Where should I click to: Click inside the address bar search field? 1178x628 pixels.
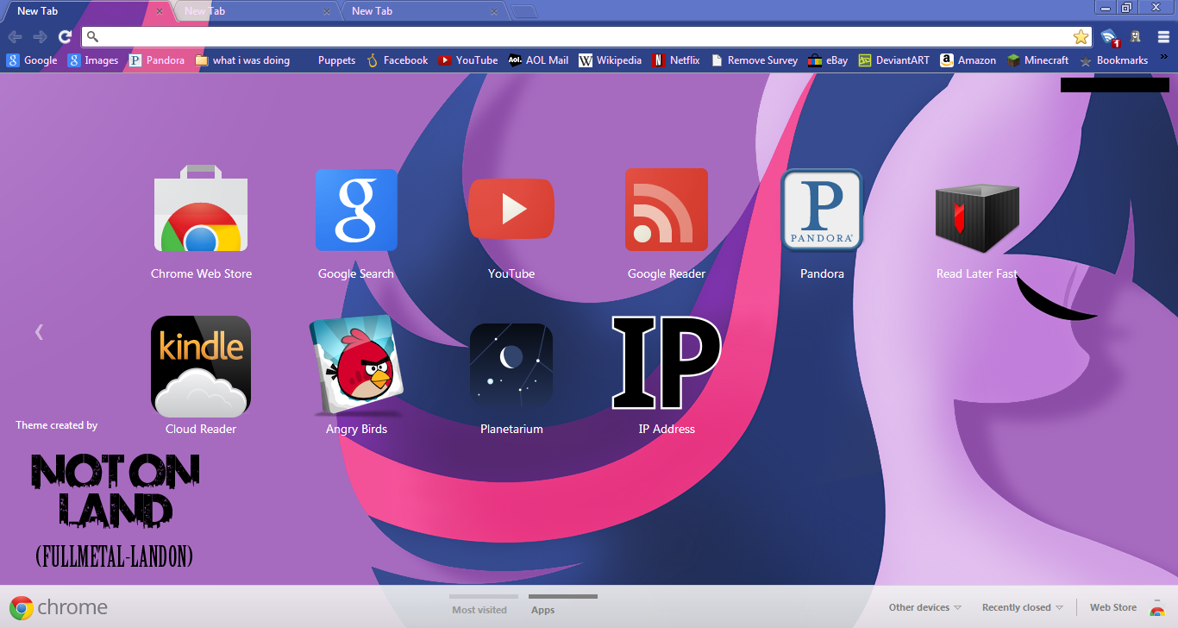(x=517, y=37)
